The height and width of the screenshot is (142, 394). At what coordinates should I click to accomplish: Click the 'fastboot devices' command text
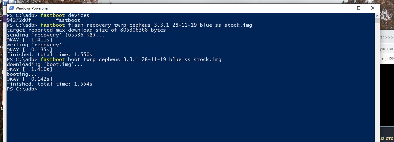65,15
